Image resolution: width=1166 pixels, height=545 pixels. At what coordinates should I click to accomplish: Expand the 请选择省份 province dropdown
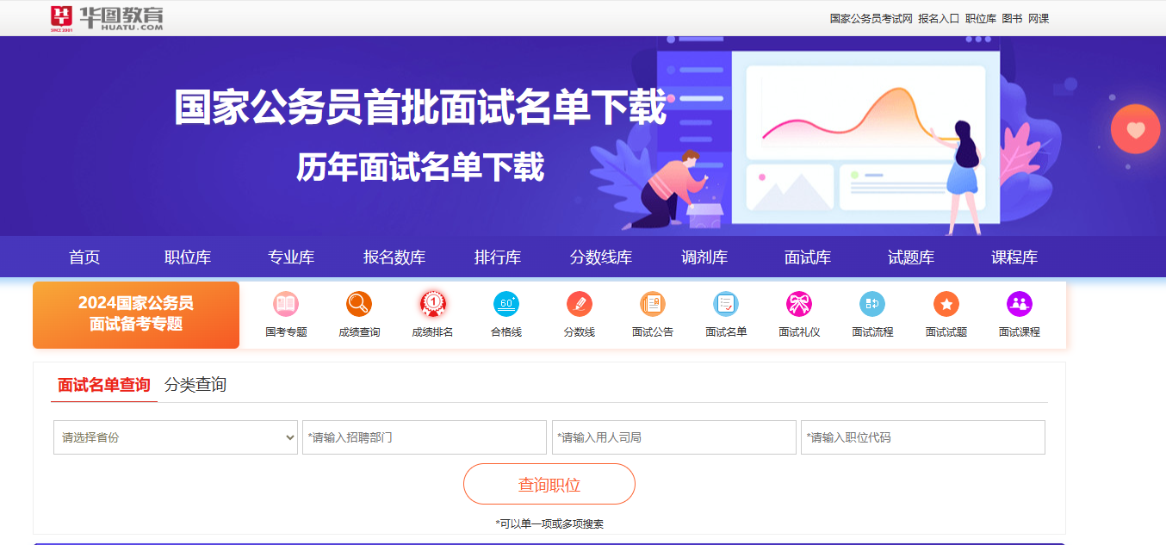pyautogui.click(x=176, y=437)
